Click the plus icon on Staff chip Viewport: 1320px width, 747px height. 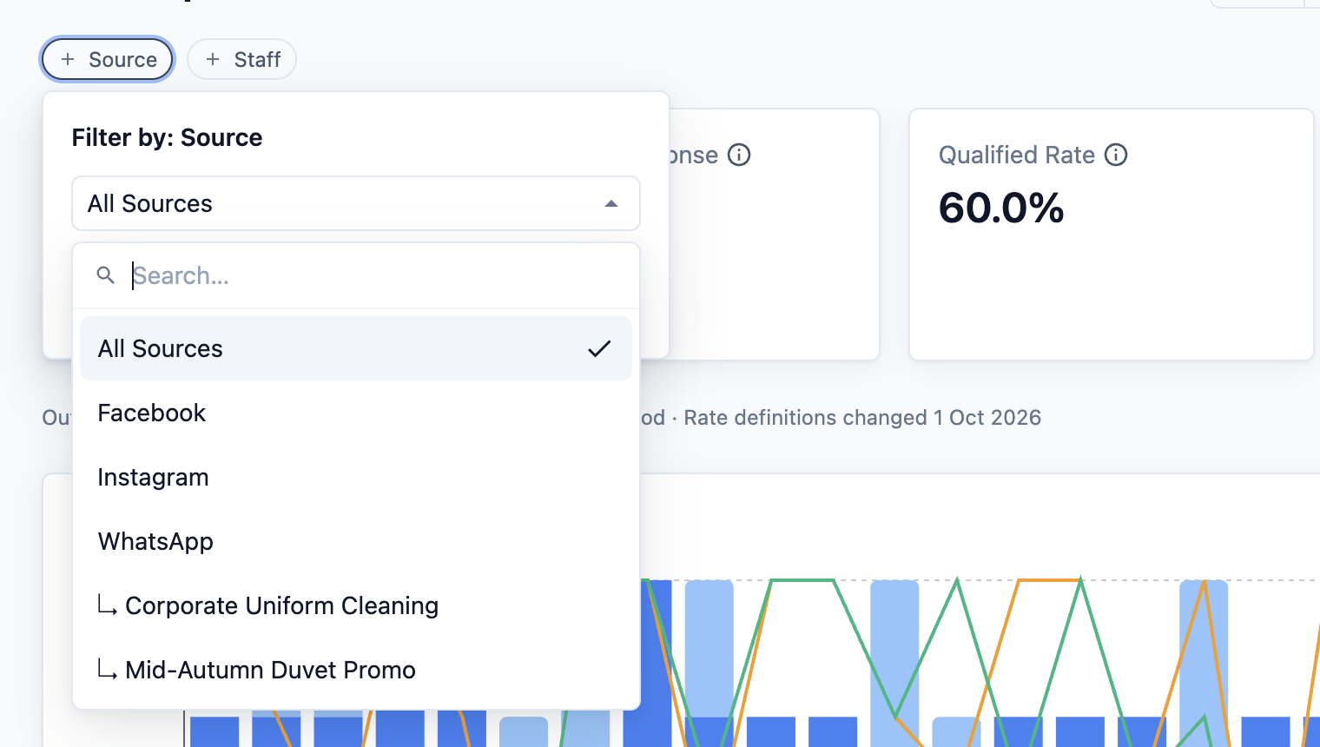[x=213, y=59]
